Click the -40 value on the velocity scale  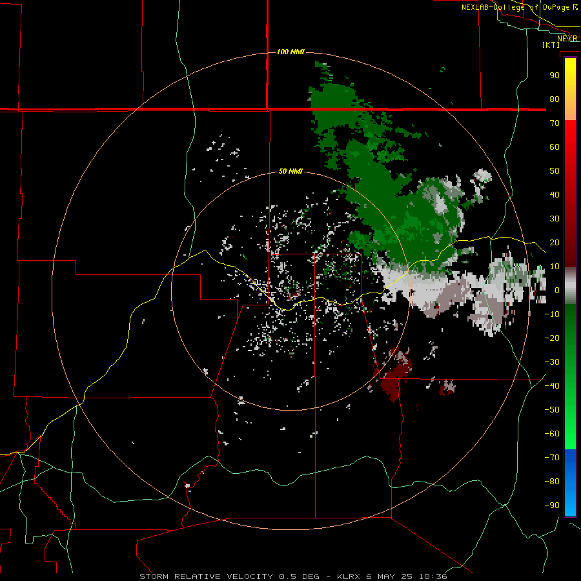pos(552,386)
